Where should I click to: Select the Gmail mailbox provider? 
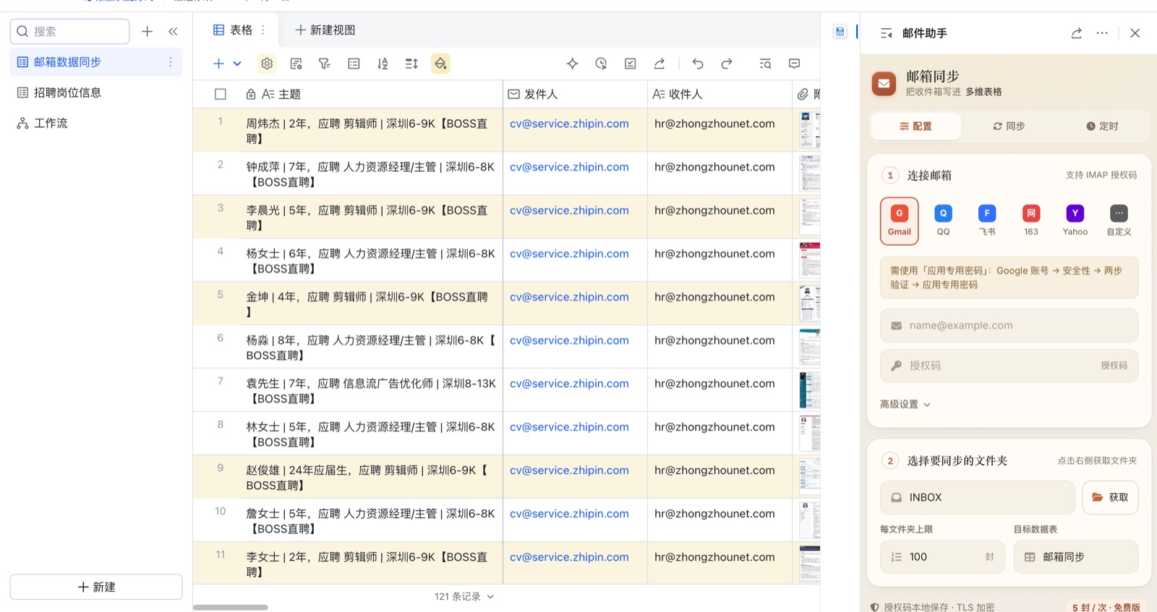click(x=900, y=220)
